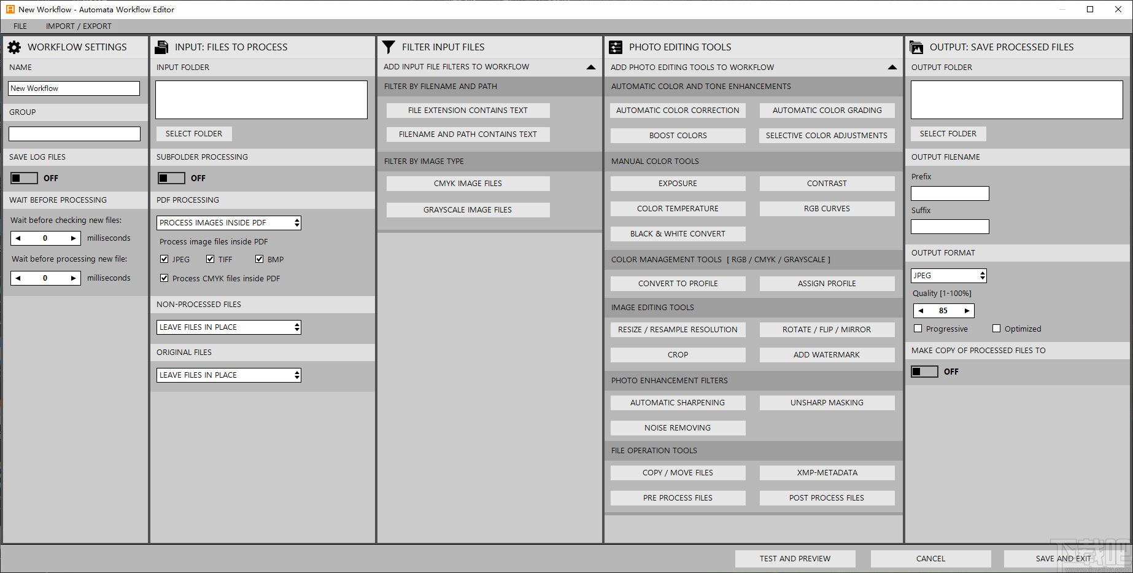Enable Subfolder Processing
The width and height of the screenshot is (1133, 573).
(172, 177)
